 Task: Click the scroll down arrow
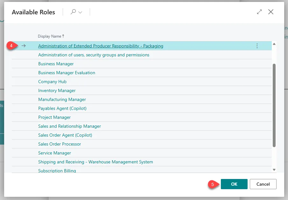274,170
